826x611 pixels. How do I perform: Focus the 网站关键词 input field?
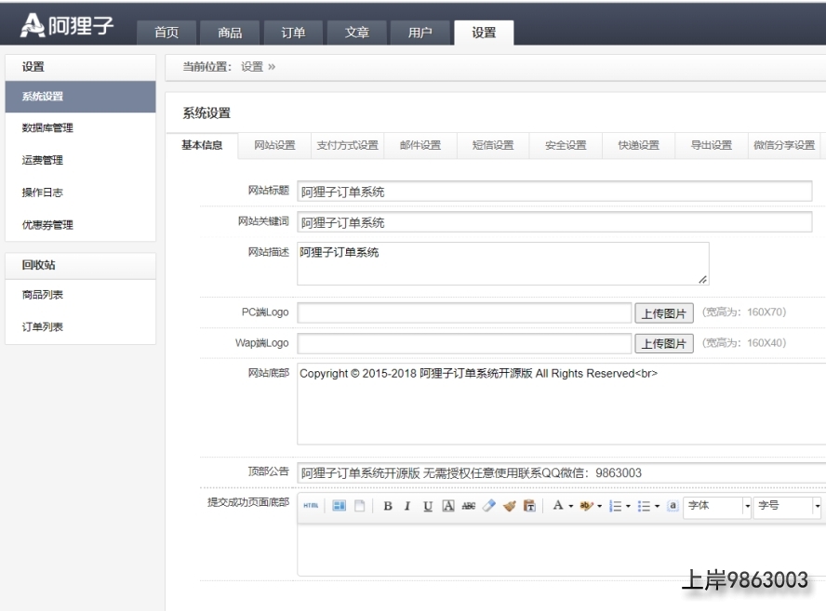554,222
